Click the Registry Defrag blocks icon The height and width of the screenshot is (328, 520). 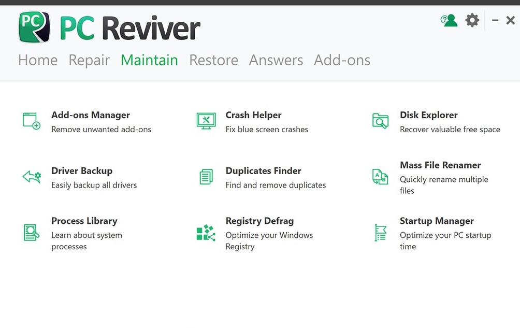[206, 233]
